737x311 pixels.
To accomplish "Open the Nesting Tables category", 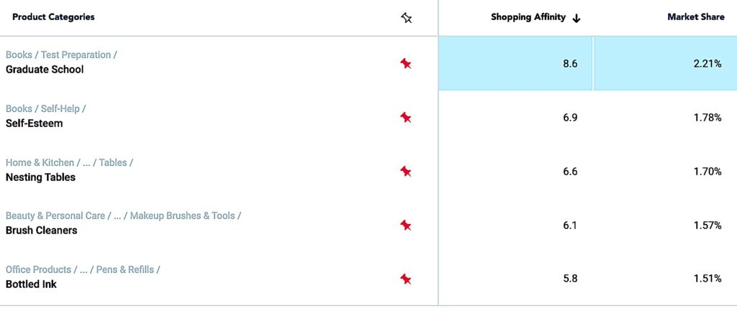I will point(40,177).
